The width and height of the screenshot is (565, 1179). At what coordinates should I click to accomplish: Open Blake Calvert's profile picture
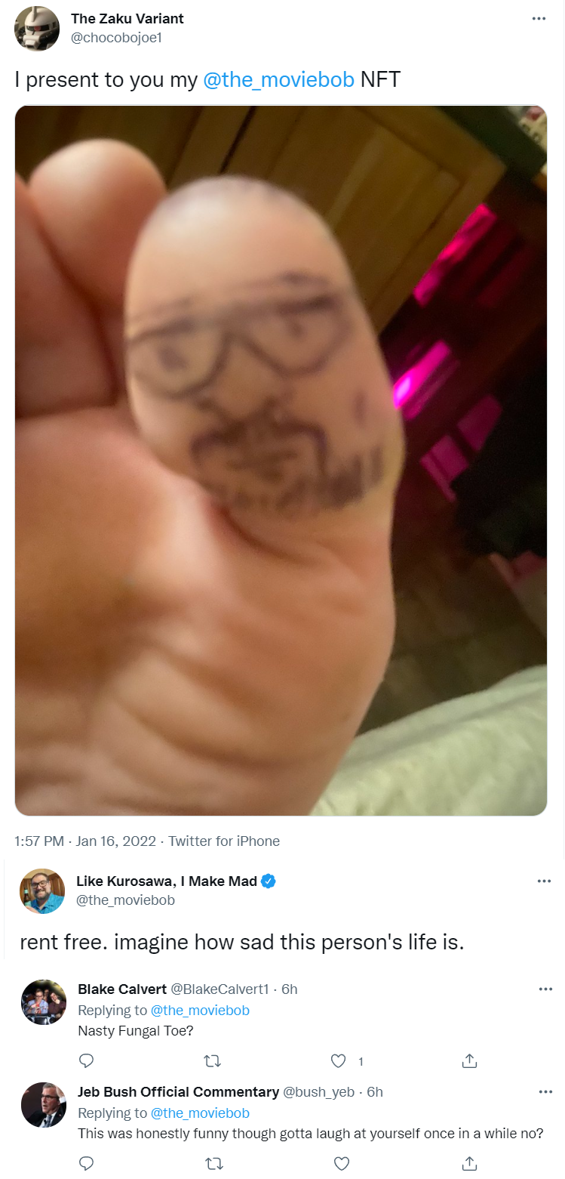tap(44, 1002)
